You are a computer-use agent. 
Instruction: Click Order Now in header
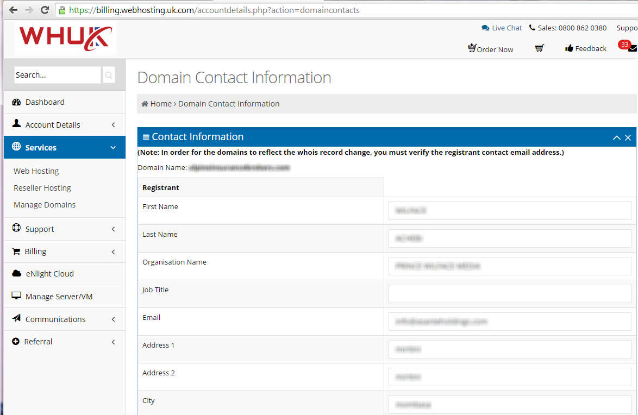point(490,49)
